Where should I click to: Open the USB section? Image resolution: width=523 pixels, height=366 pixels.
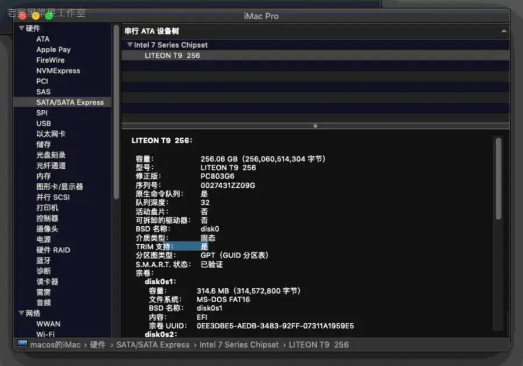tap(44, 123)
